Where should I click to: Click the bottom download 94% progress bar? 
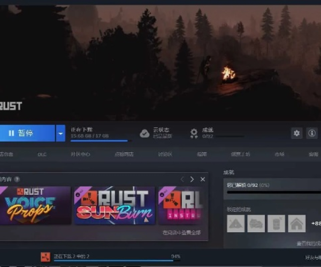tap(117, 261)
